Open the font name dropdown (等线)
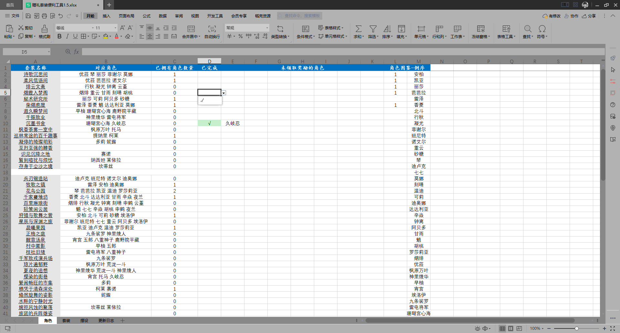 click(93, 28)
